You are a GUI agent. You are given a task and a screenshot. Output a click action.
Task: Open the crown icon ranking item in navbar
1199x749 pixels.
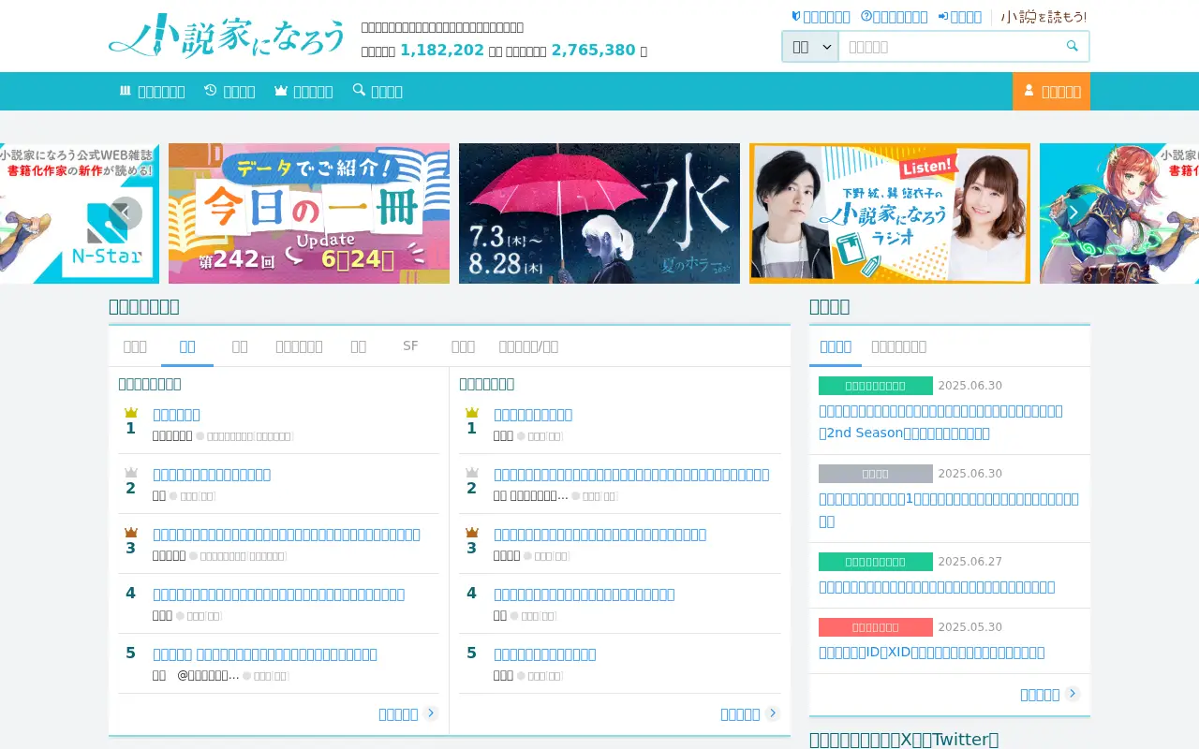coord(303,91)
